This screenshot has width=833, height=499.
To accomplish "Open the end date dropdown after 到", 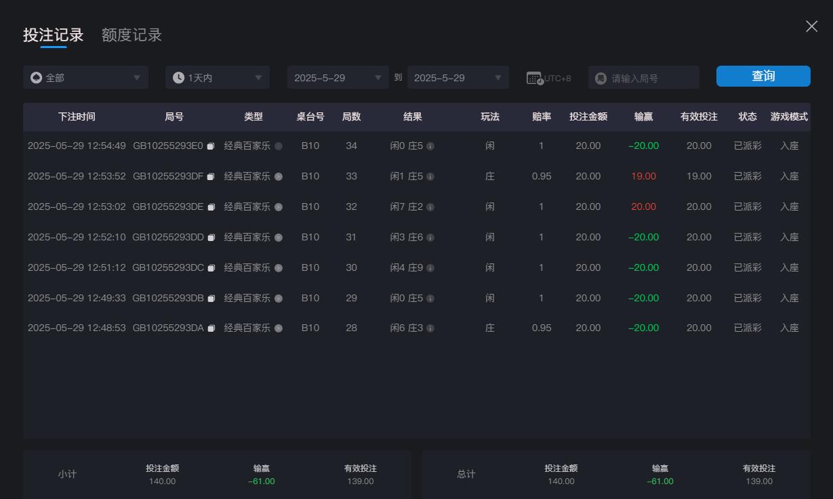I will coord(458,77).
